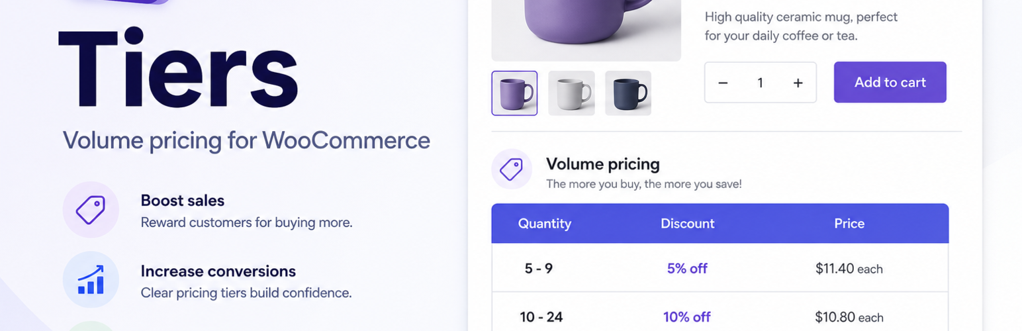Click the Price column header
1022x331 pixels.
(849, 224)
